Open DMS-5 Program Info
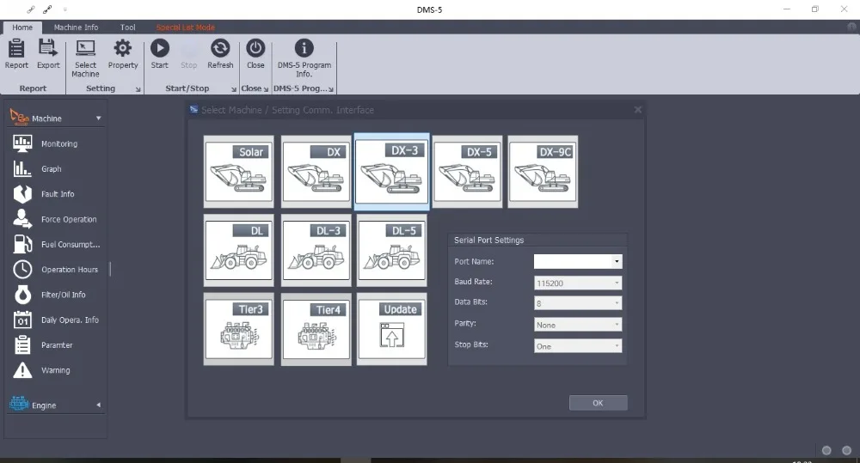Screen dimensions: 860x463 click(304, 57)
